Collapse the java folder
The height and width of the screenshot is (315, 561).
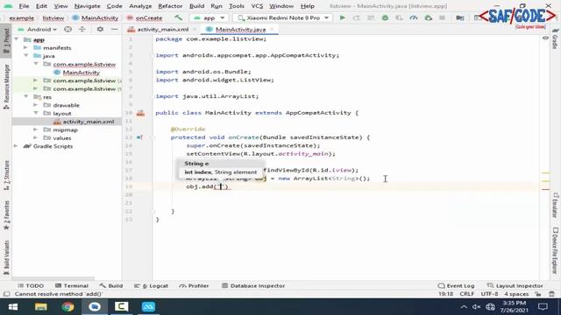(x=25, y=56)
